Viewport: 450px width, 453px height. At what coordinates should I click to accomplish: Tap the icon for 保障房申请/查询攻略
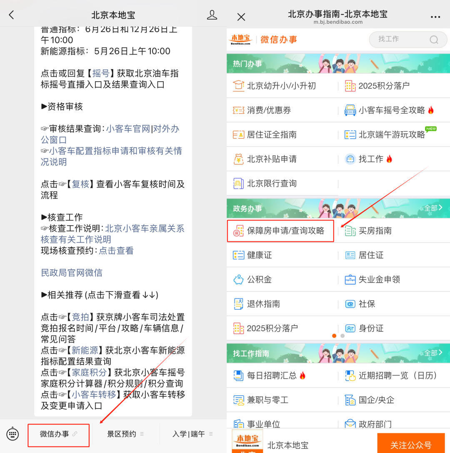tap(238, 231)
